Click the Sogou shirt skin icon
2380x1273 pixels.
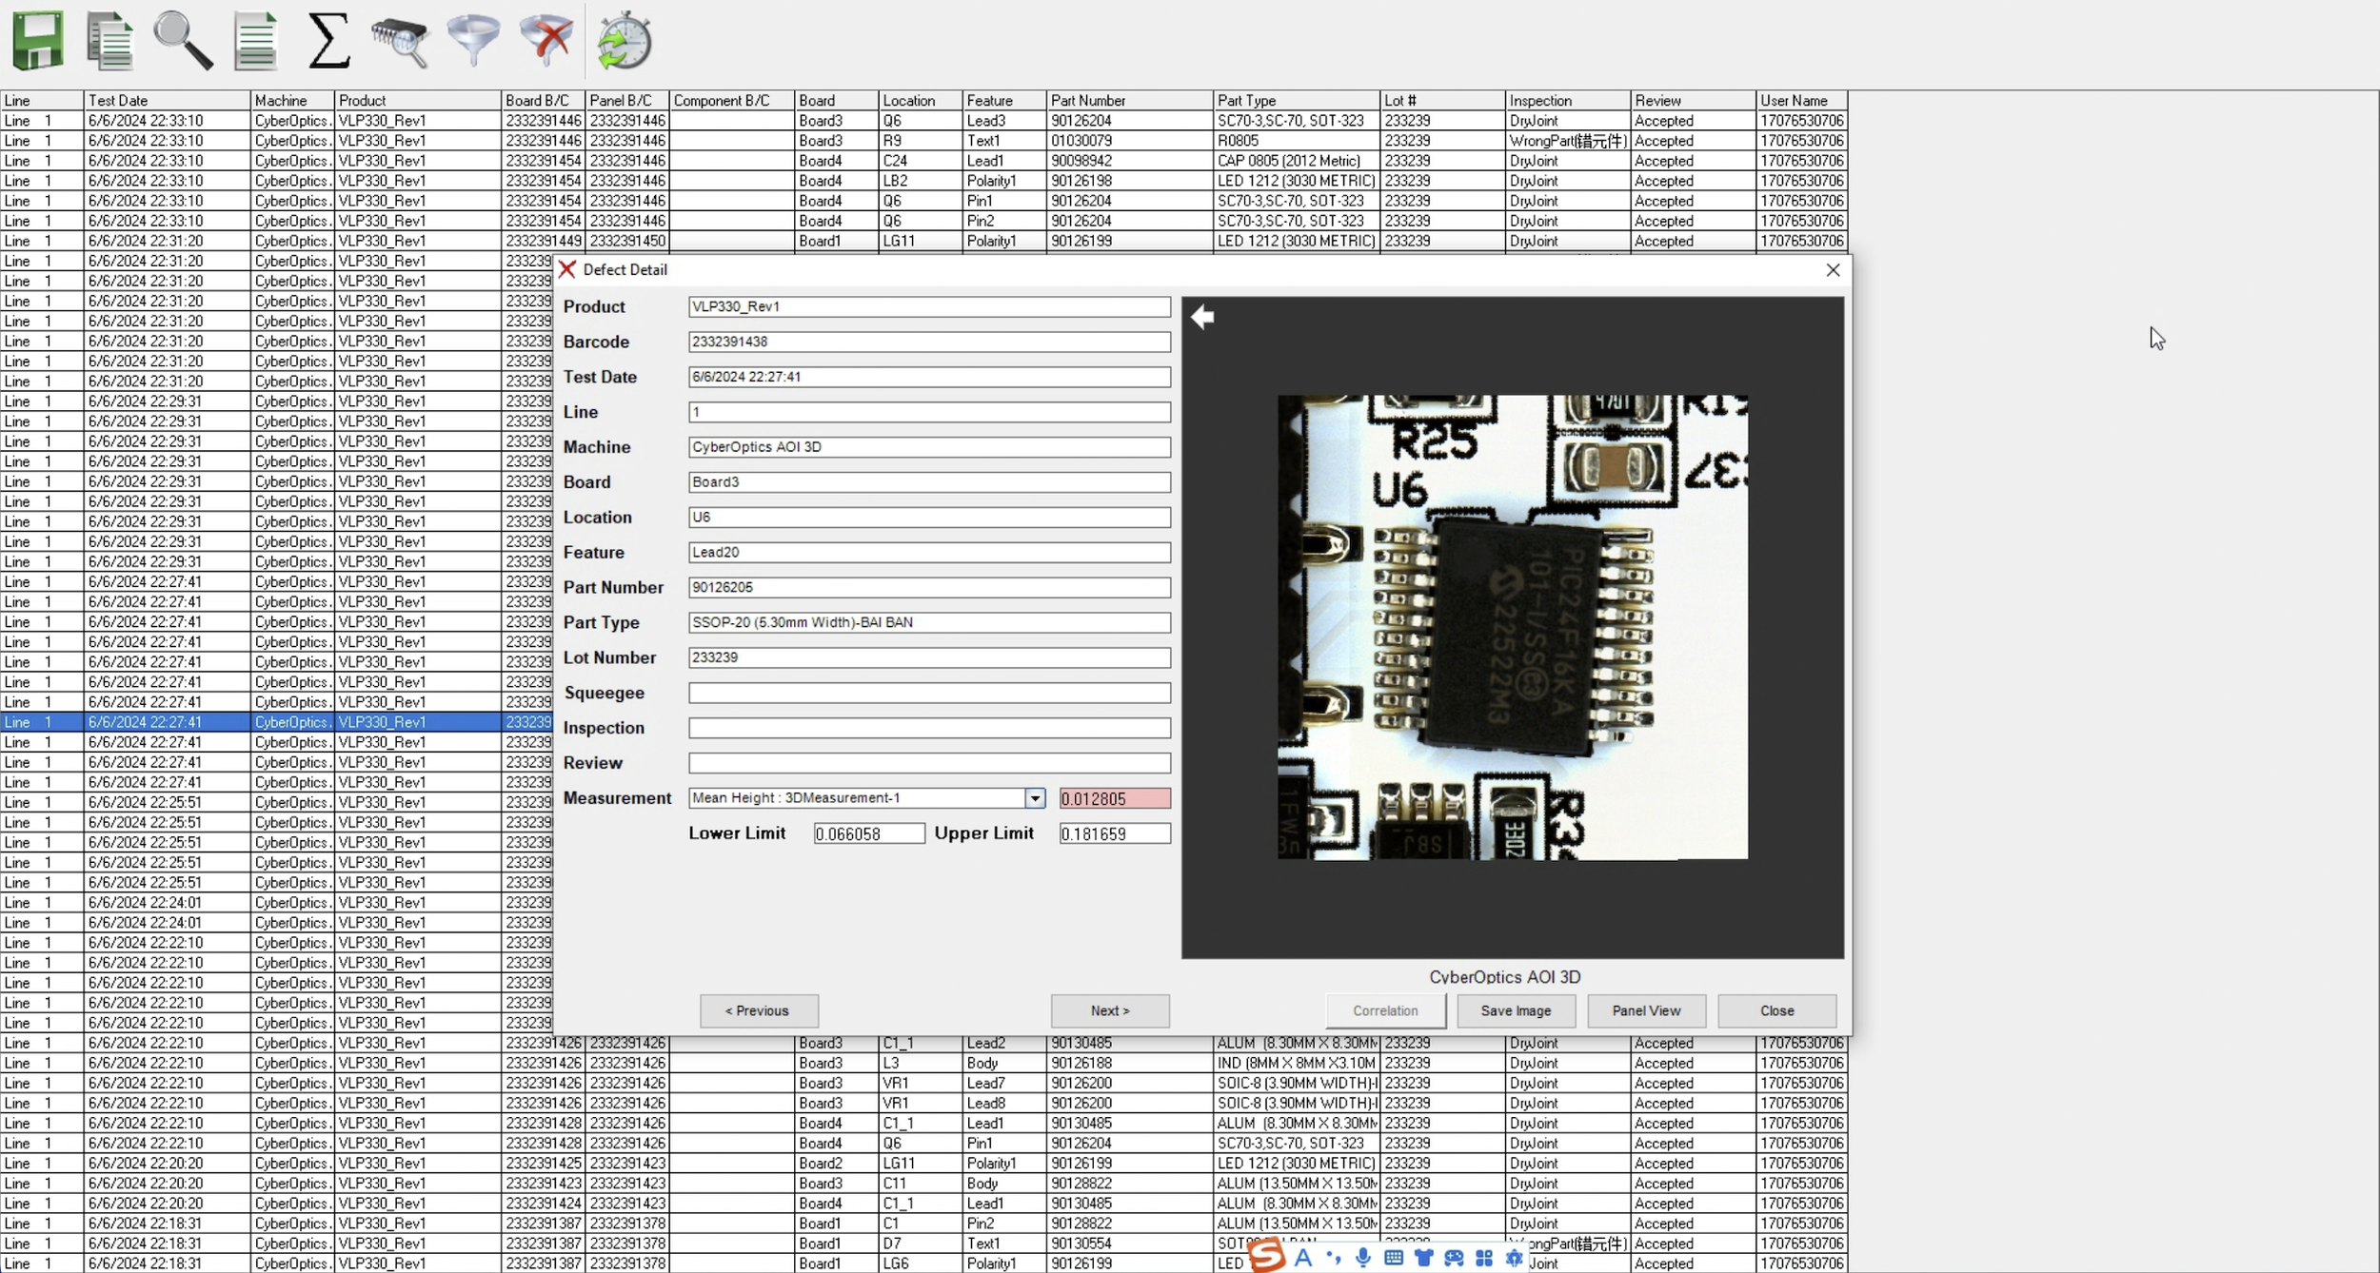click(x=1424, y=1258)
